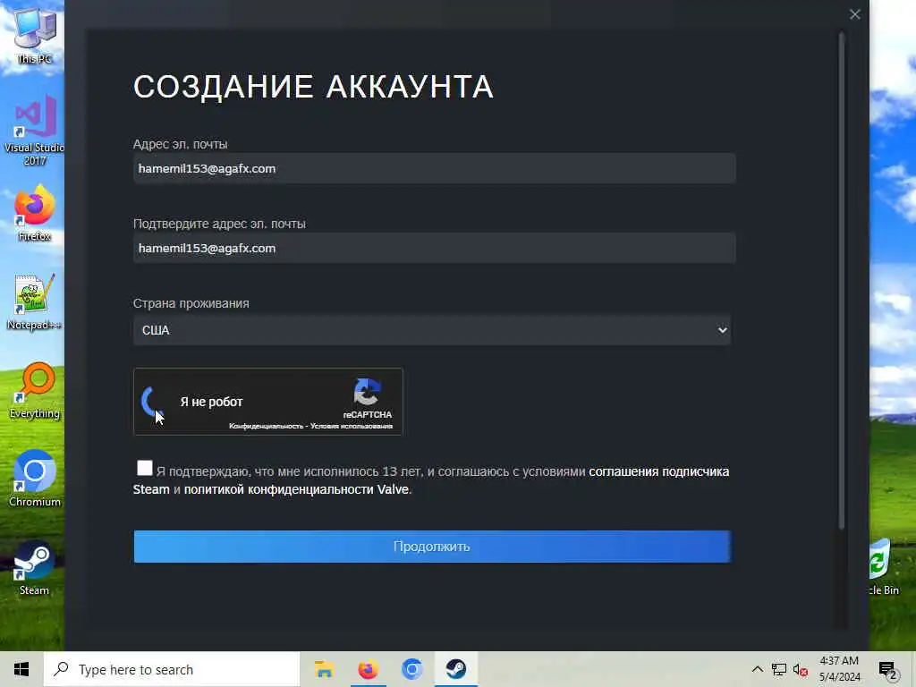Open the notification center icon
The height and width of the screenshot is (687, 916).
pos(888,671)
